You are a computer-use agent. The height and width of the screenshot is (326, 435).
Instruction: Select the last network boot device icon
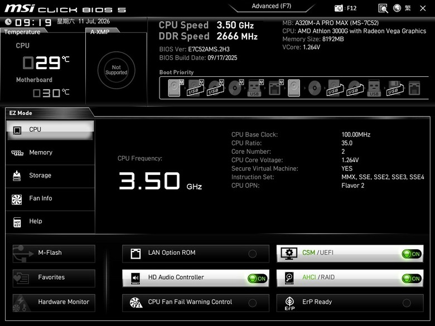[414, 89]
